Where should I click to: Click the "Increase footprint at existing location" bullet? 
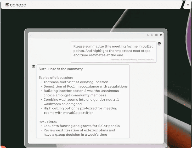click(x=76, y=82)
